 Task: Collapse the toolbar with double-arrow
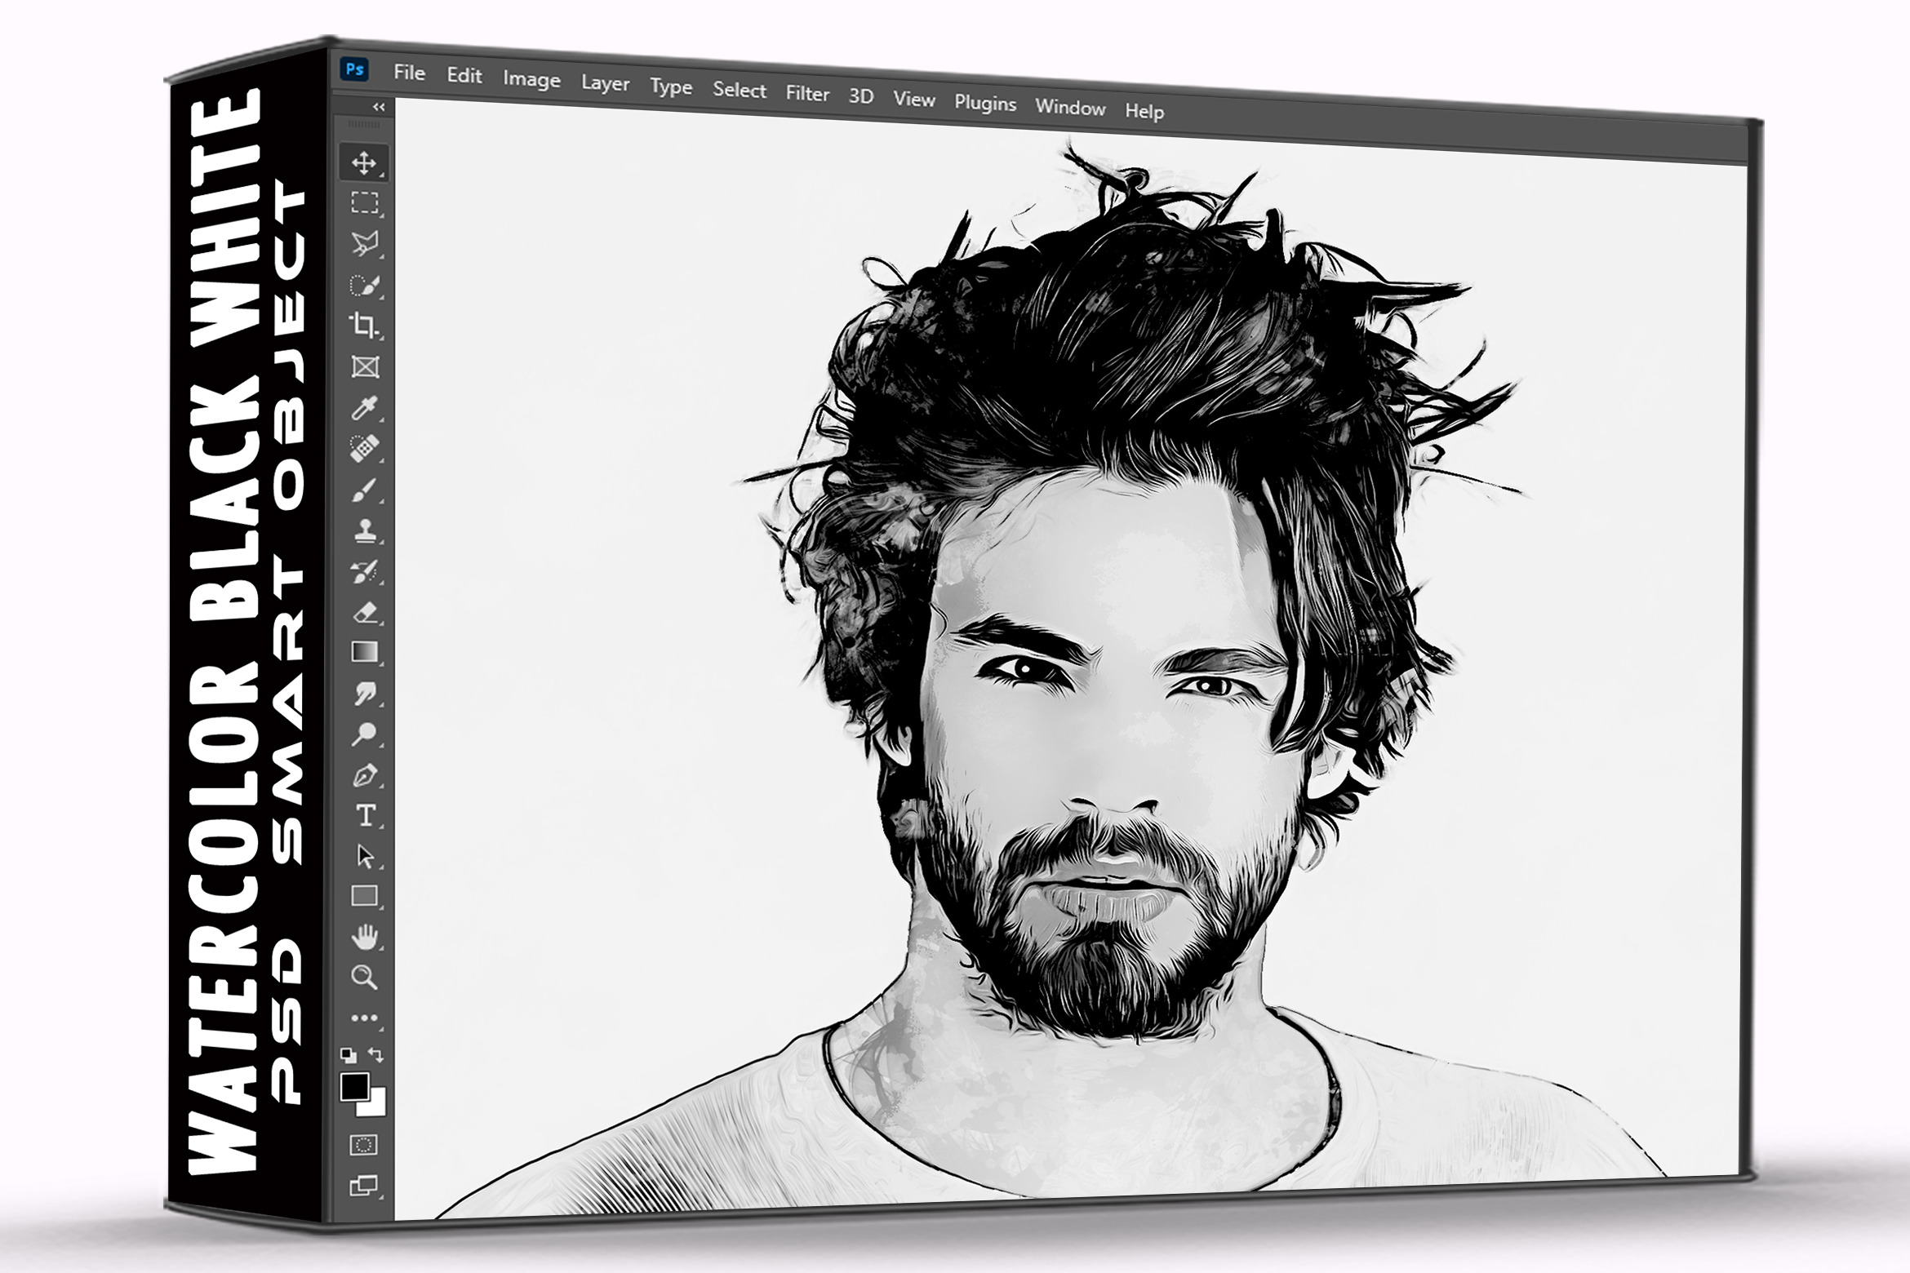pos(378,107)
